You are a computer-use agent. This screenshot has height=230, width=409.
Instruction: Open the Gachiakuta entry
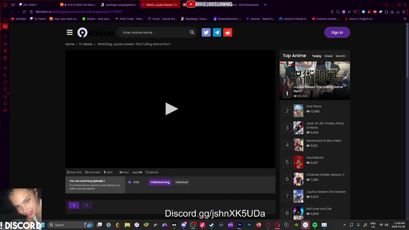coord(315,157)
